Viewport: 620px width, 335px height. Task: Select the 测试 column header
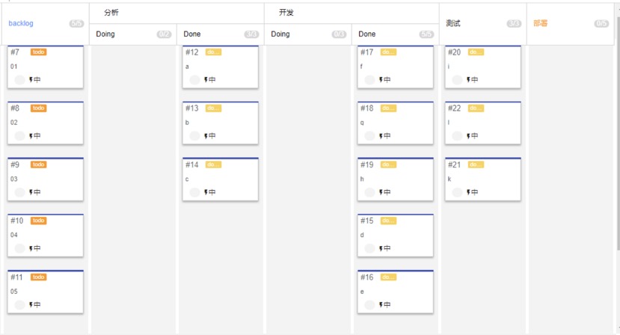click(x=453, y=23)
